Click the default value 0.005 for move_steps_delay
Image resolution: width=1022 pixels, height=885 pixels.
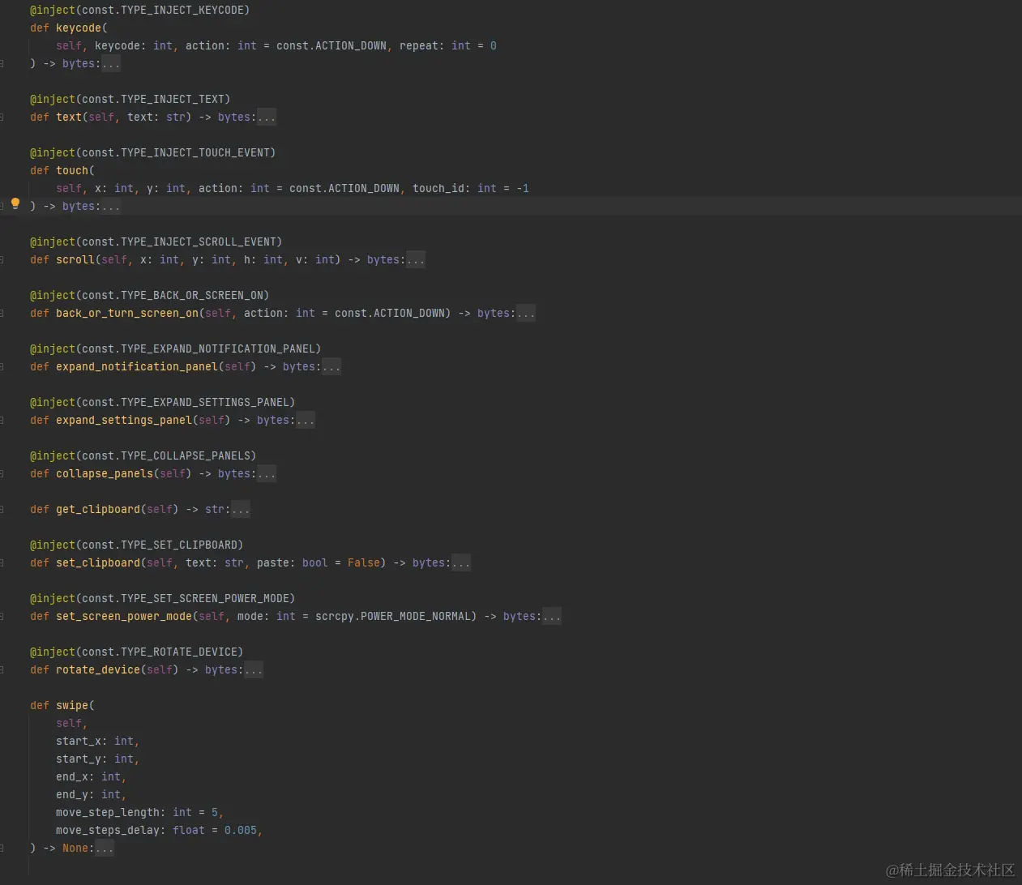tap(241, 830)
